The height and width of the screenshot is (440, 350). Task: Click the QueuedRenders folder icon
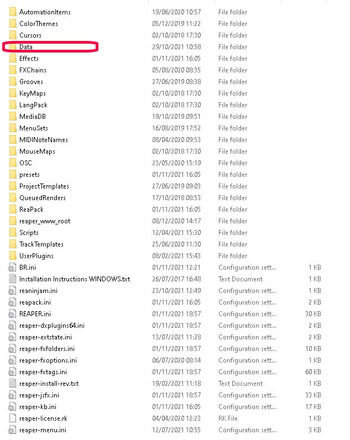(13, 198)
